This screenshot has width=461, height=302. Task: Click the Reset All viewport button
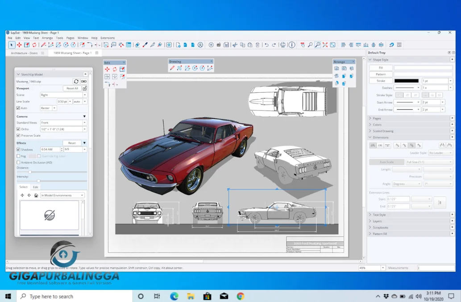click(x=72, y=88)
